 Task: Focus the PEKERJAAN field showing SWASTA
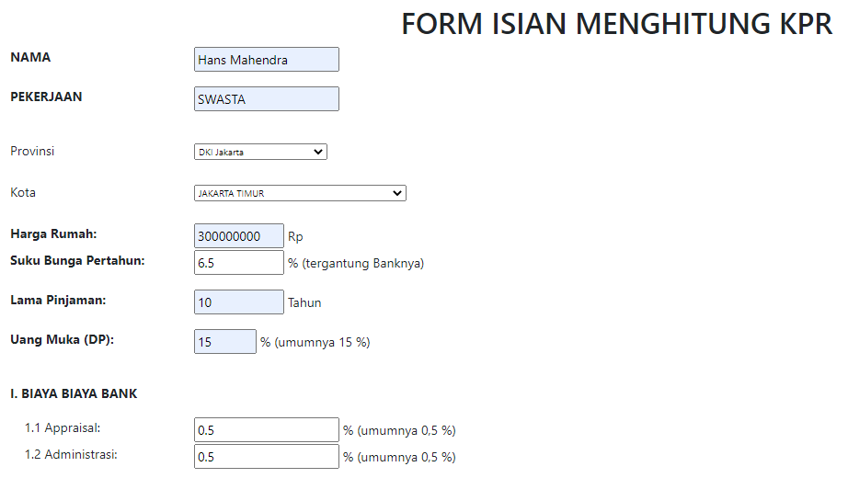266,99
